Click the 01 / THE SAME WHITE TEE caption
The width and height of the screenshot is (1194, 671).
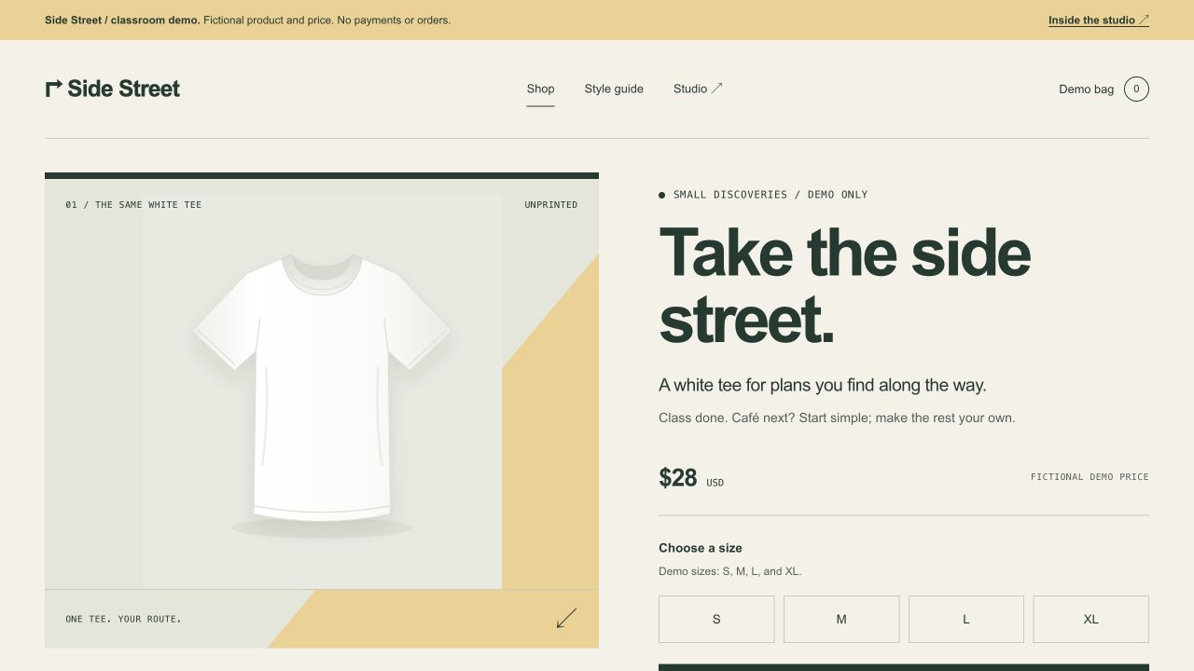coord(133,204)
